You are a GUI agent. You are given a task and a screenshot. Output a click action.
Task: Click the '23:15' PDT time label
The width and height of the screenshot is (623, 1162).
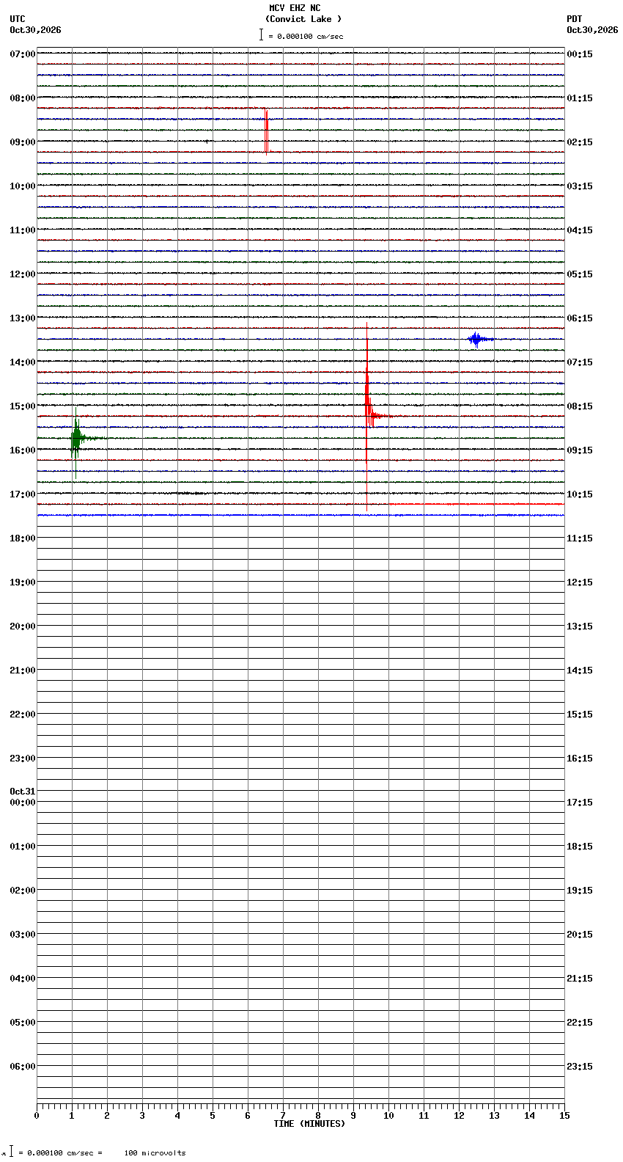[580, 1067]
